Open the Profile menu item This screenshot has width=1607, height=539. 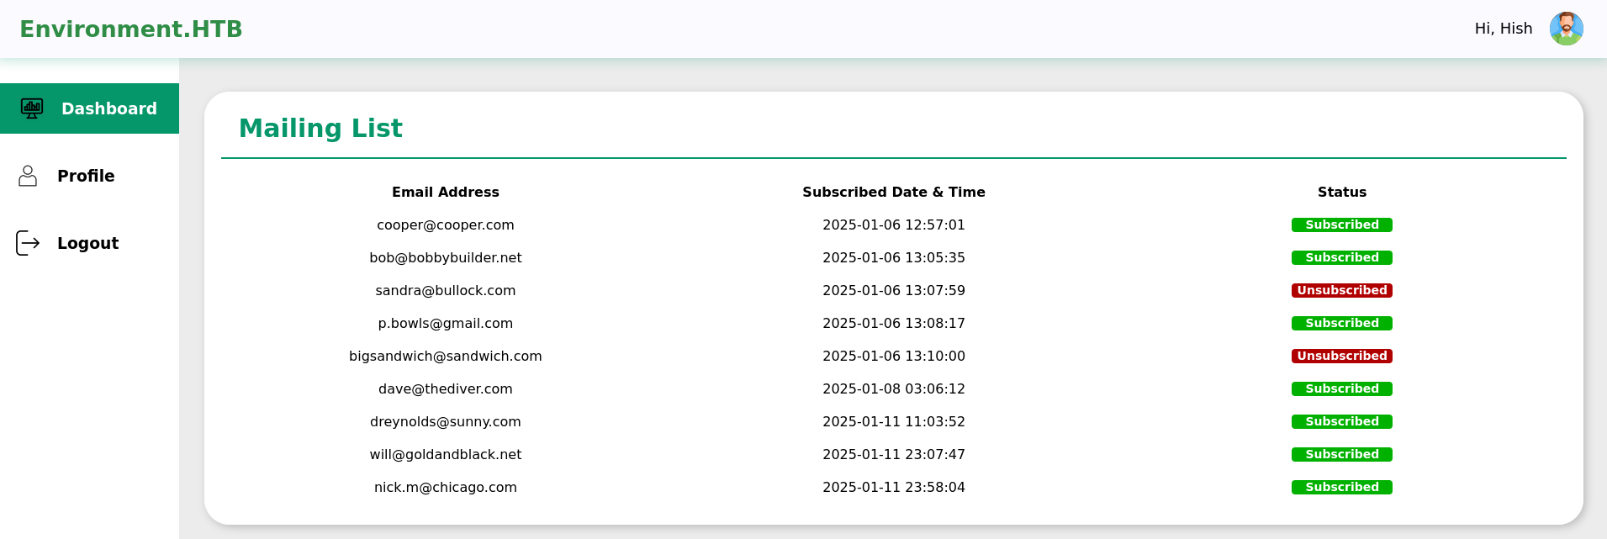click(86, 176)
